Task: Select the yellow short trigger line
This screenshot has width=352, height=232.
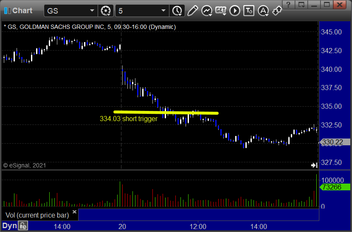Action: [x=166, y=112]
